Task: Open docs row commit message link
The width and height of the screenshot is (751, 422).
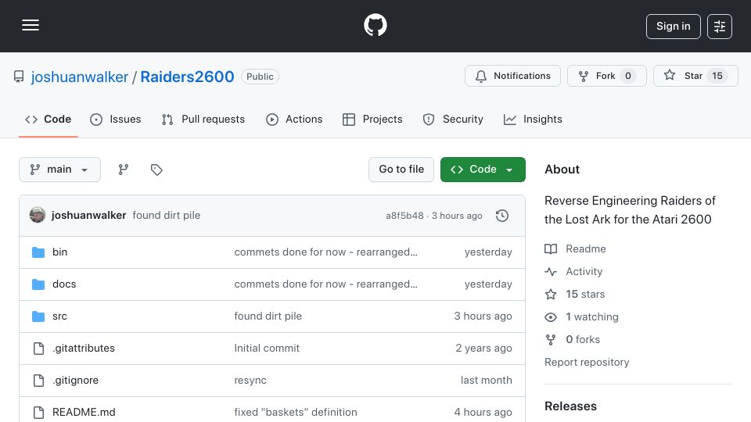Action: tap(325, 284)
